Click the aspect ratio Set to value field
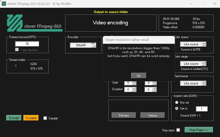This screenshot has width=220, height=137. click(x=202, y=109)
